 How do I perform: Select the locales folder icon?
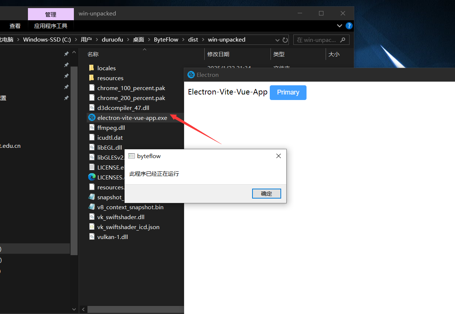pos(92,68)
